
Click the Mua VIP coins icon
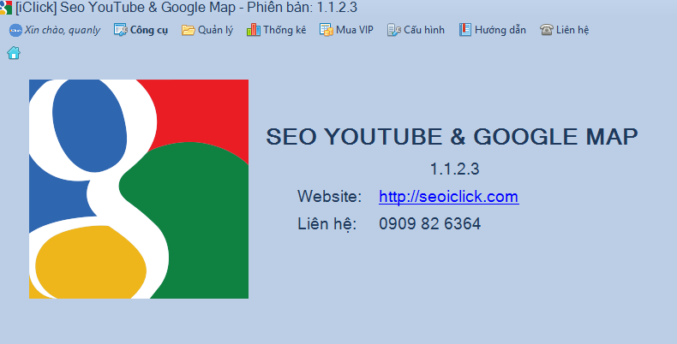[327, 30]
